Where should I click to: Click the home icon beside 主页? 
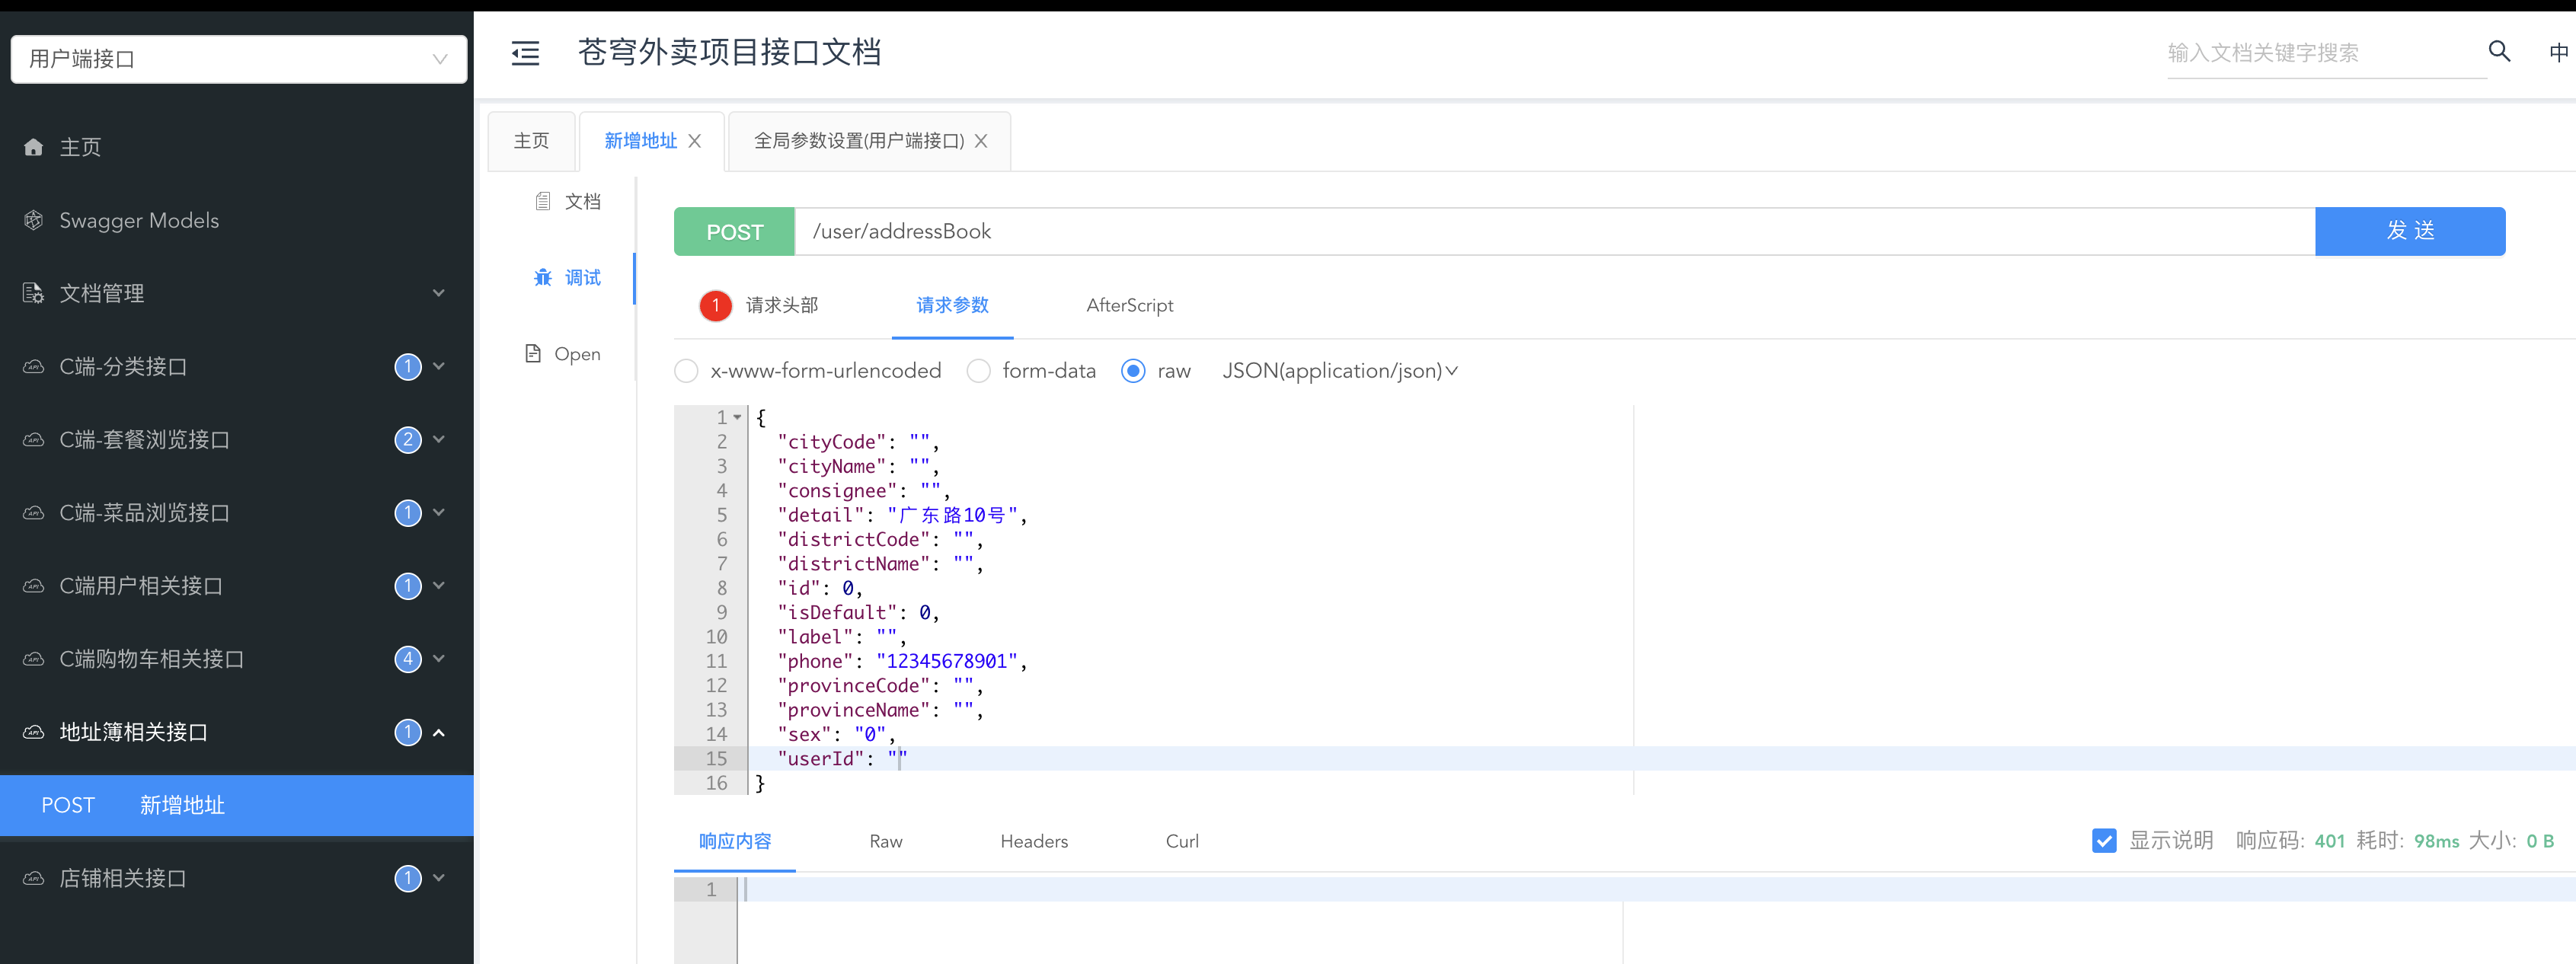coord(34,148)
